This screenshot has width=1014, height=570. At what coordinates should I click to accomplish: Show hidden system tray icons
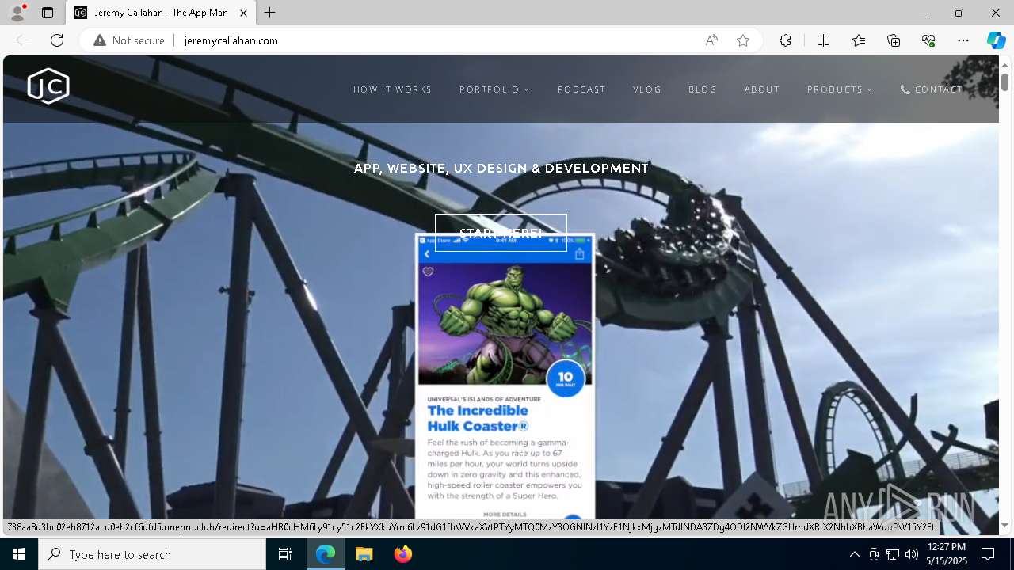(854, 554)
